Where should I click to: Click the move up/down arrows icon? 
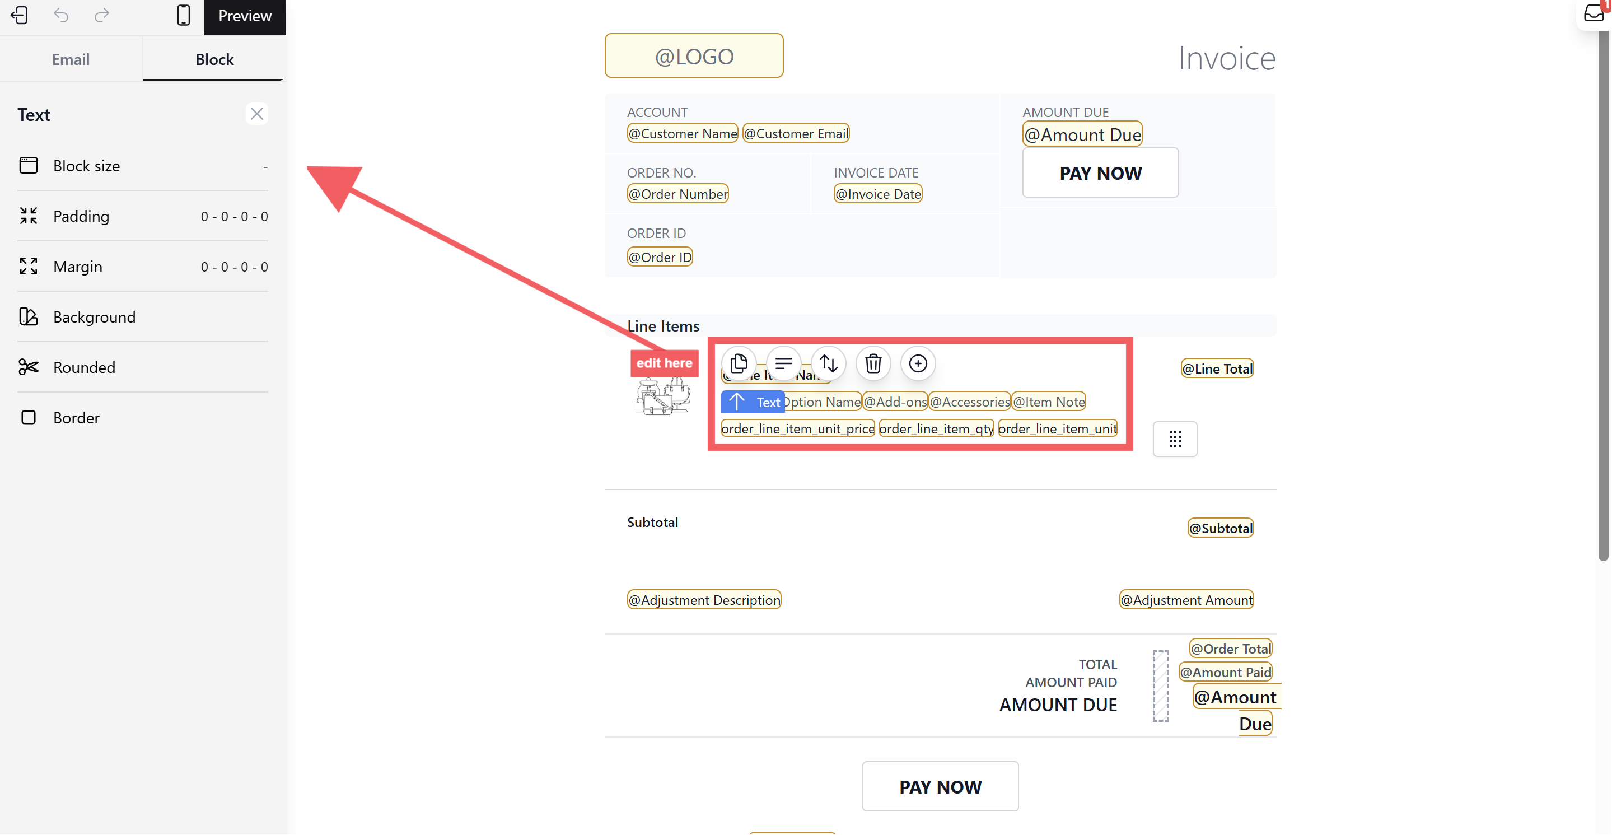829,363
